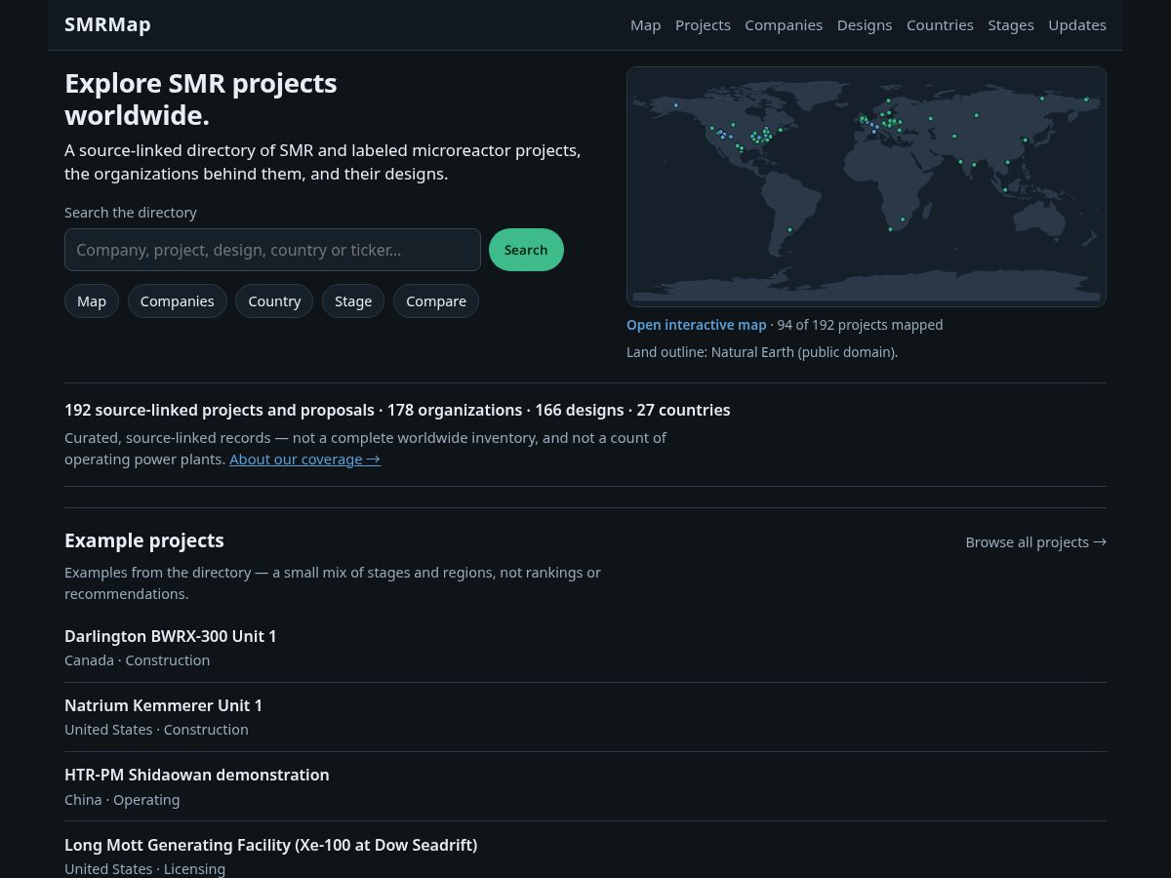Select the Map pill below search
The image size is (1171, 878).
[x=92, y=301]
